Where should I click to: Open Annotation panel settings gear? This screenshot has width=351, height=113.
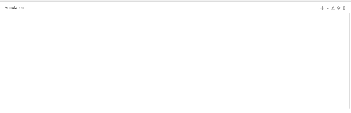click(339, 8)
